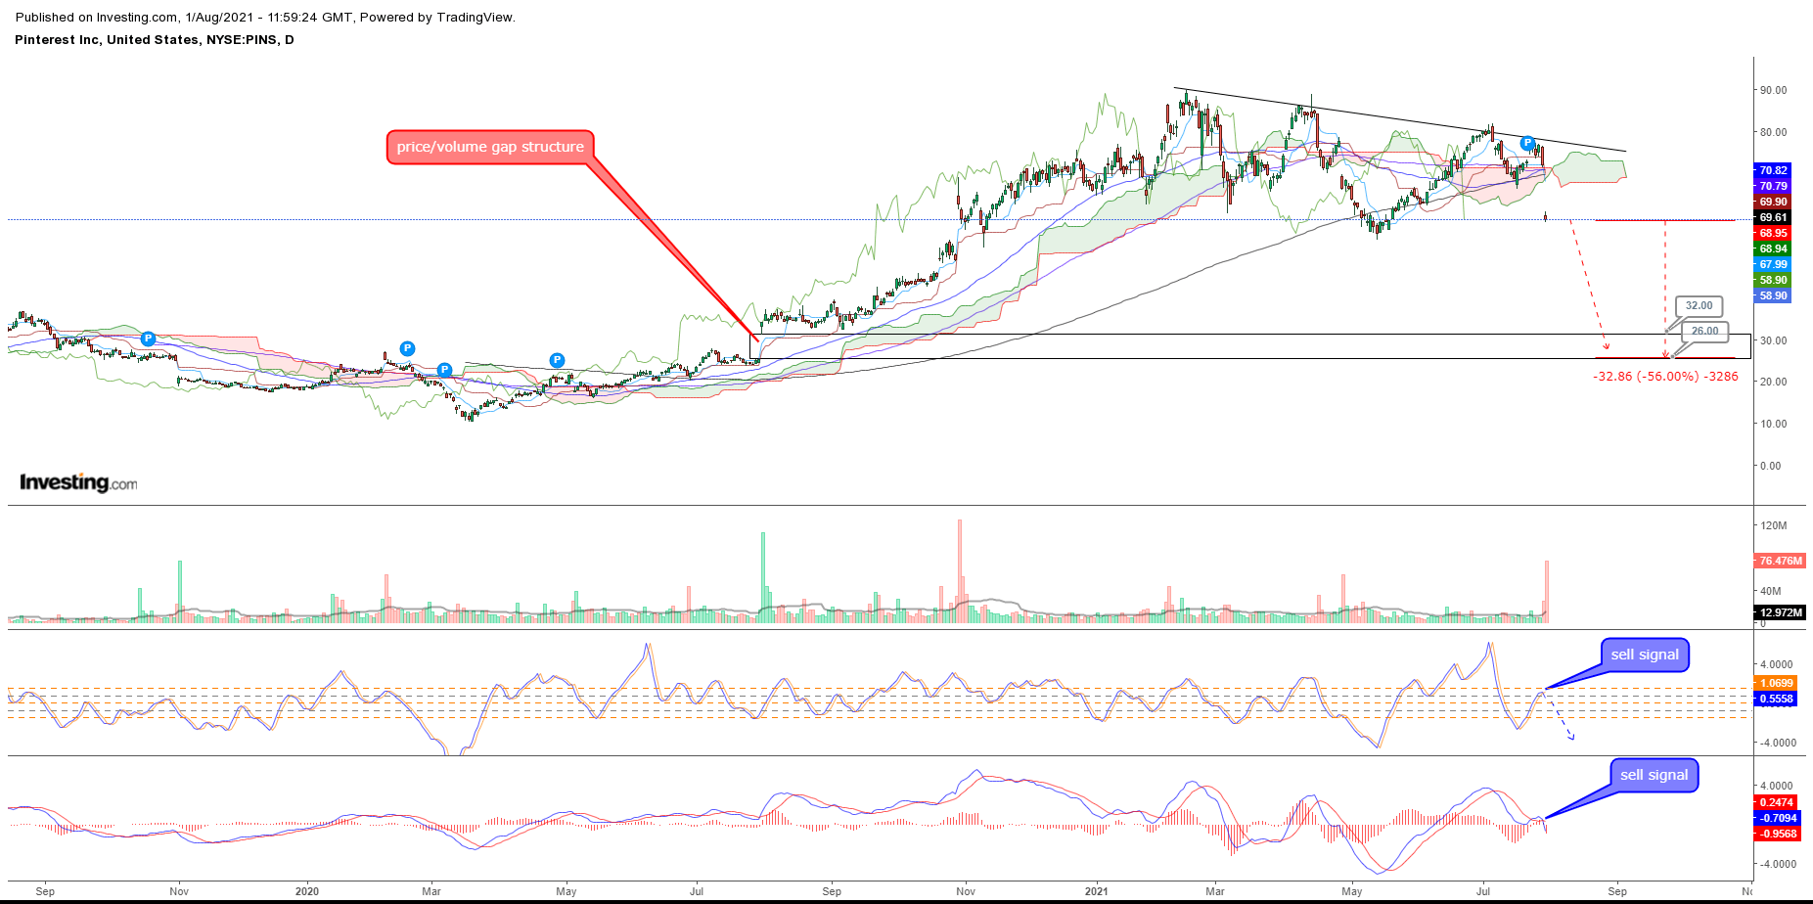The height and width of the screenshot is (904, 1813).
Task: Click the blue -0.7094 MACD value tag
Action: click(1778, 818)
